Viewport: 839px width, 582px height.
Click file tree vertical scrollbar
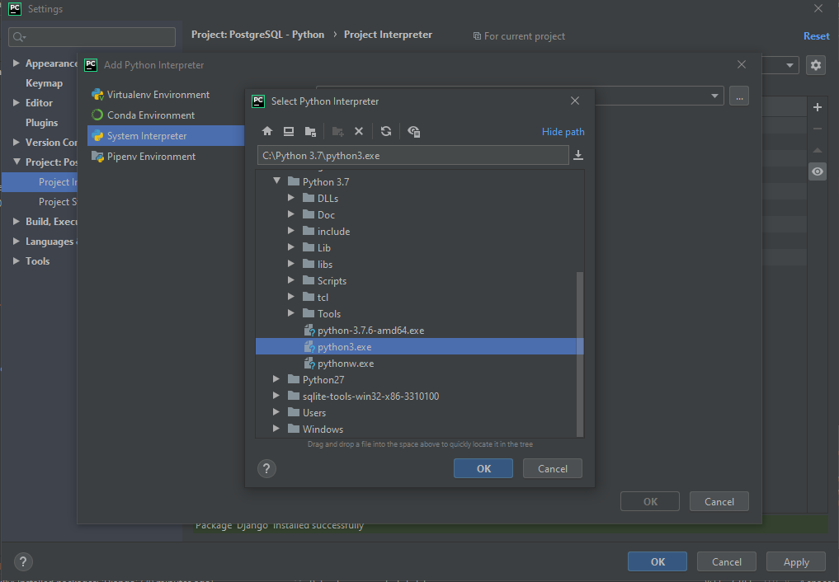pos(579,354)
